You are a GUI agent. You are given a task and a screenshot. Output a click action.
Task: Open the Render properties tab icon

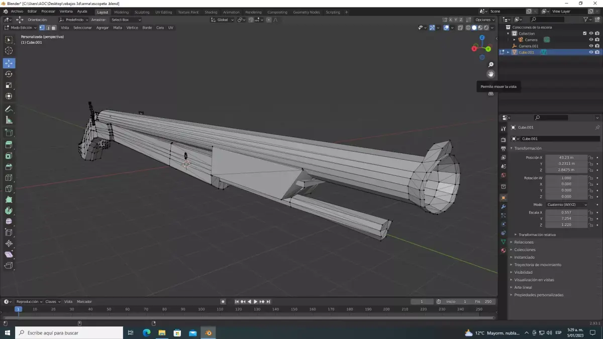pos(503,140)
